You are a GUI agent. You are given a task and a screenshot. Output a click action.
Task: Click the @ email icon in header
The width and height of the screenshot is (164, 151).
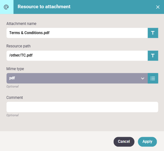coord(6,7)
